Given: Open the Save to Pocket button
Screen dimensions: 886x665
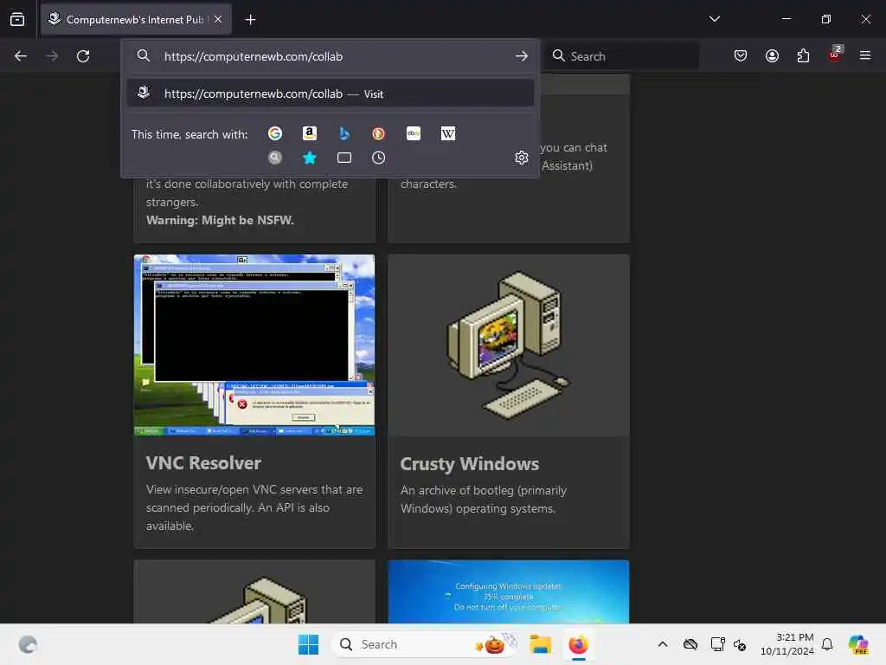Looking at the screenshot, I should [741, 55].
